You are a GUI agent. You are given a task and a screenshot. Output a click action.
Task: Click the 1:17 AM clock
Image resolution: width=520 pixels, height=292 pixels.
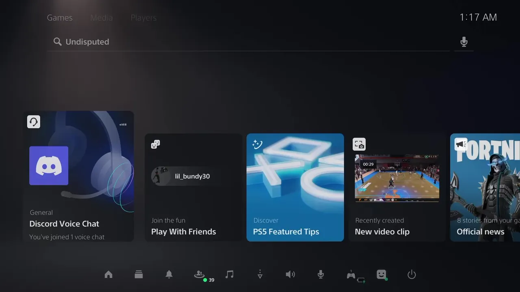478,17
